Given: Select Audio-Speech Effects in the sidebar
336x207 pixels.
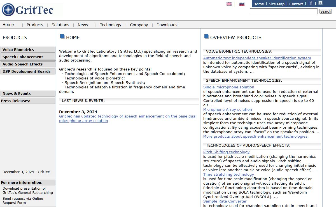Looking at the screenshot, I should (28, 64).
